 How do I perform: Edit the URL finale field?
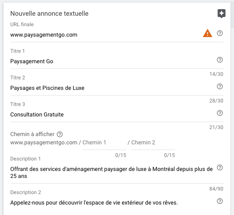tap(104, 35)
